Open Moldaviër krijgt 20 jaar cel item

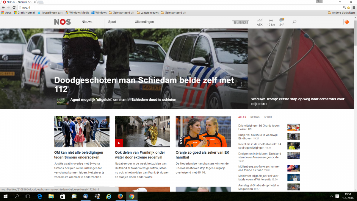[258, 177]
